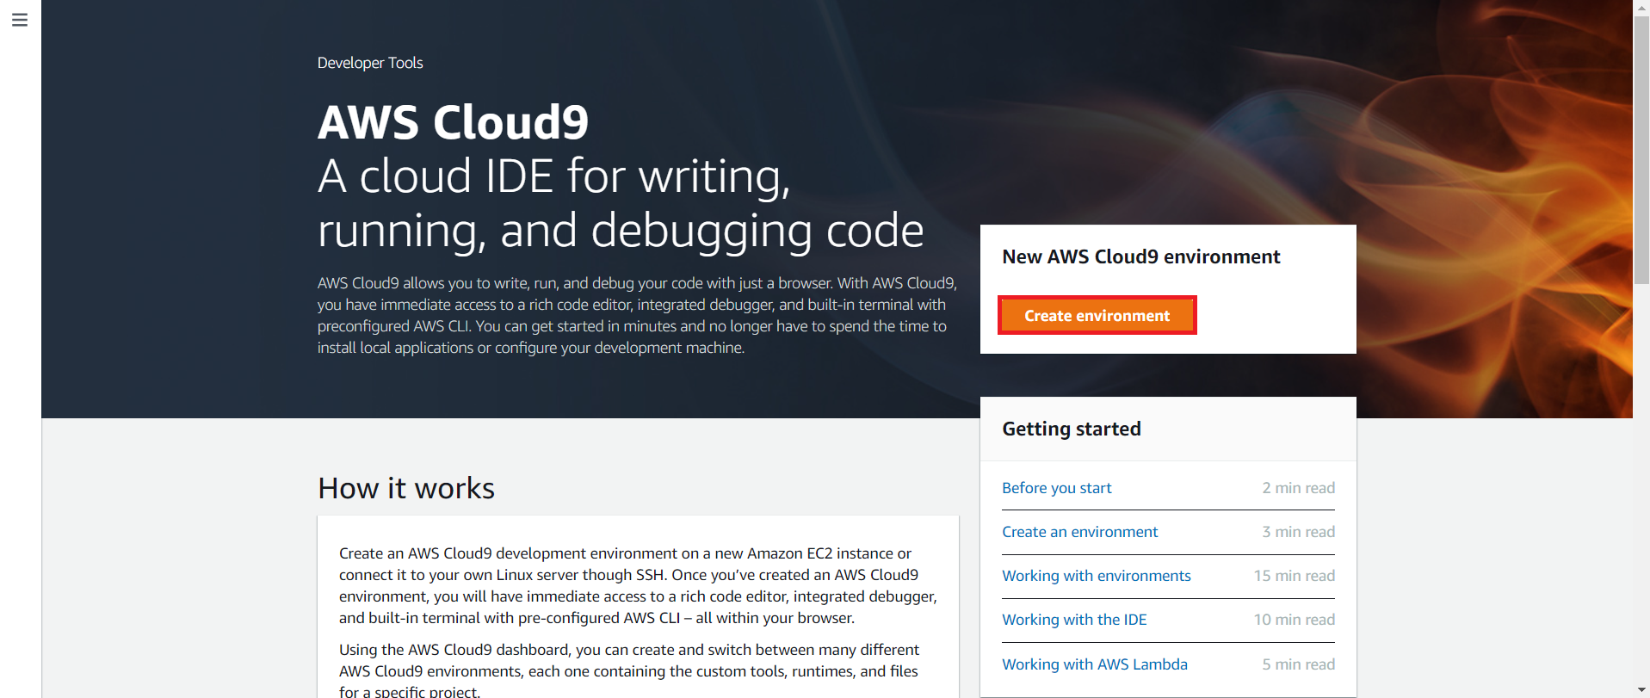Open Working with environments link
This screenshot has width=1650, height=698.
click(1096, 576)
